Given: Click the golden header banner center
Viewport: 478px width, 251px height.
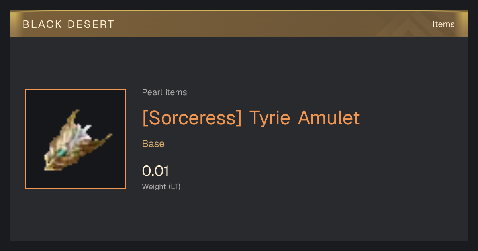Looking at the screenshot, I should pos(239,24).
